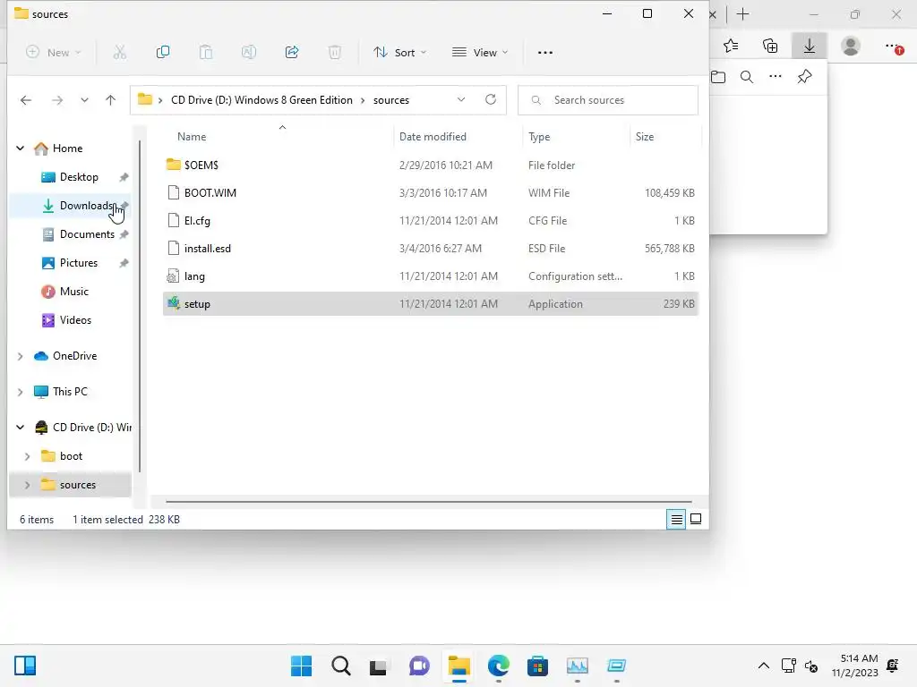Open the New item dropdown

click(x=53, y=53)
